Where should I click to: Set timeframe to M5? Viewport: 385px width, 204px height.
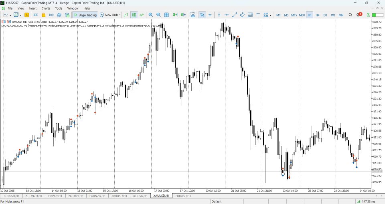[x=286, y=15]
